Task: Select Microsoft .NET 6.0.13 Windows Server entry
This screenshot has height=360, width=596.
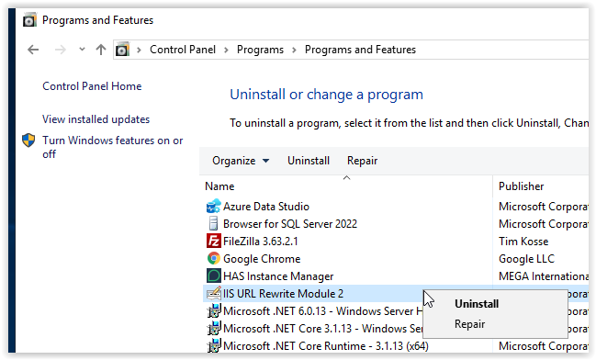Action: pyautogui.click(x=322, y=311)
